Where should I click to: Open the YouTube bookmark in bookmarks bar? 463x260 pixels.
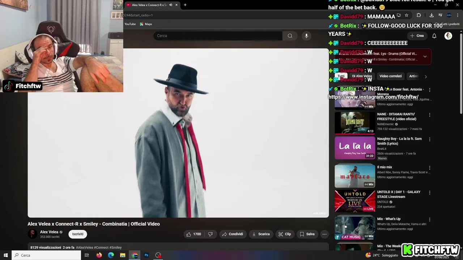(x=130, y=24)
